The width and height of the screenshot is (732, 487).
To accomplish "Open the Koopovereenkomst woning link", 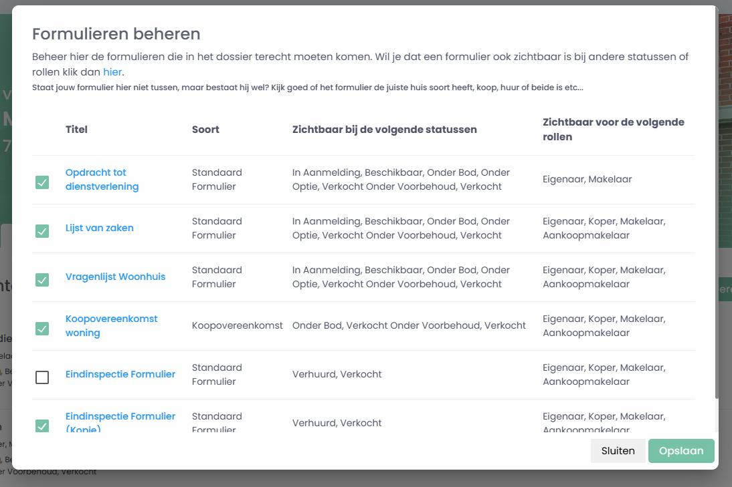I will 111,326.
